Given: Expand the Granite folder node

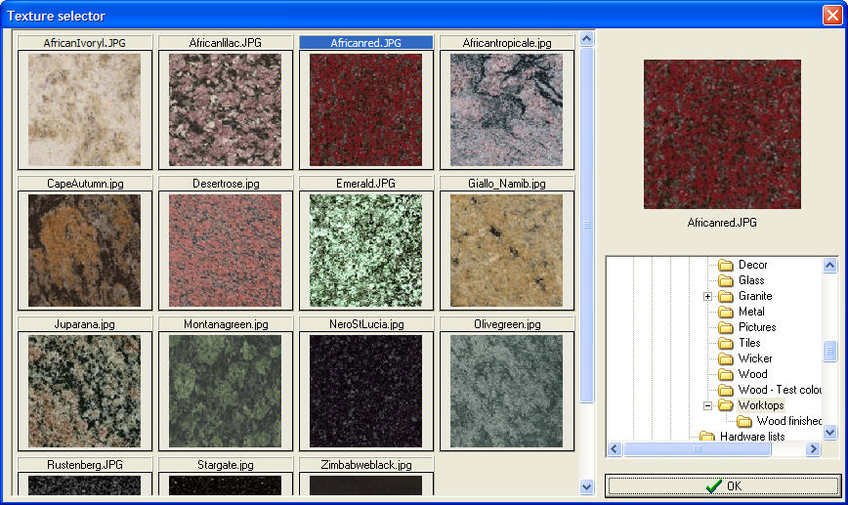Looking at the screenshot, I should point(707,296).
